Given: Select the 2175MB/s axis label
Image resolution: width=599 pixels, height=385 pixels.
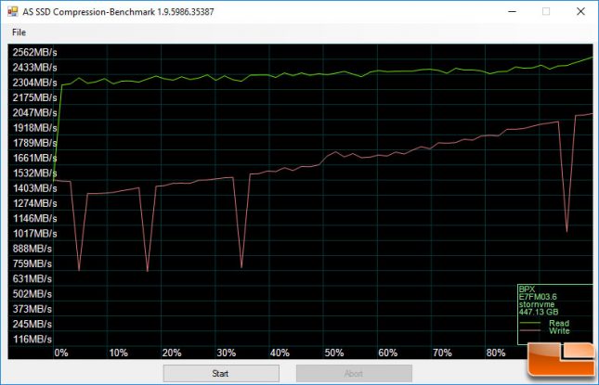Looking at the screenshot, I should tap(34, 97).
